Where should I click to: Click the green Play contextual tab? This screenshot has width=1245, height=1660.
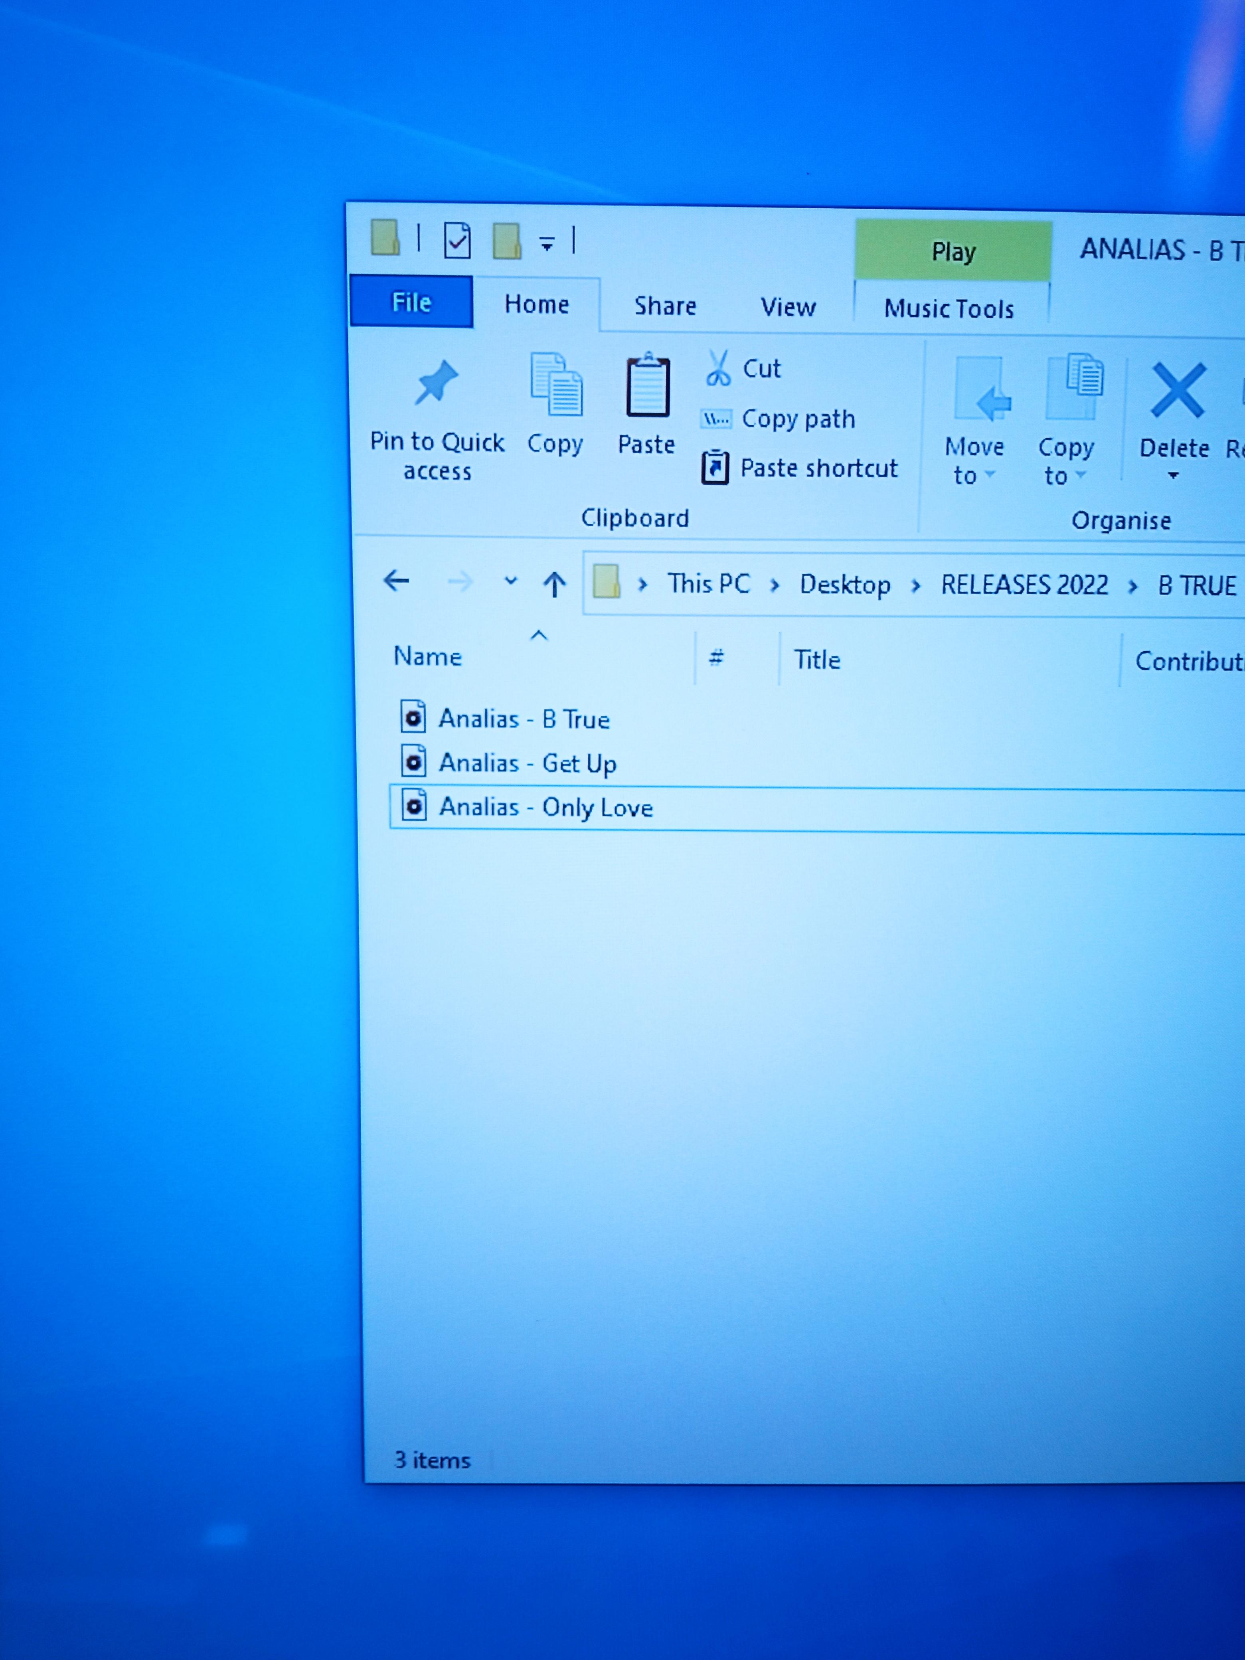pos(953,251)
